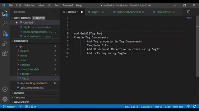Screen dimensions: 199x111
Task: Open Problems via errors and warnings count
Action: click(30, 107)
